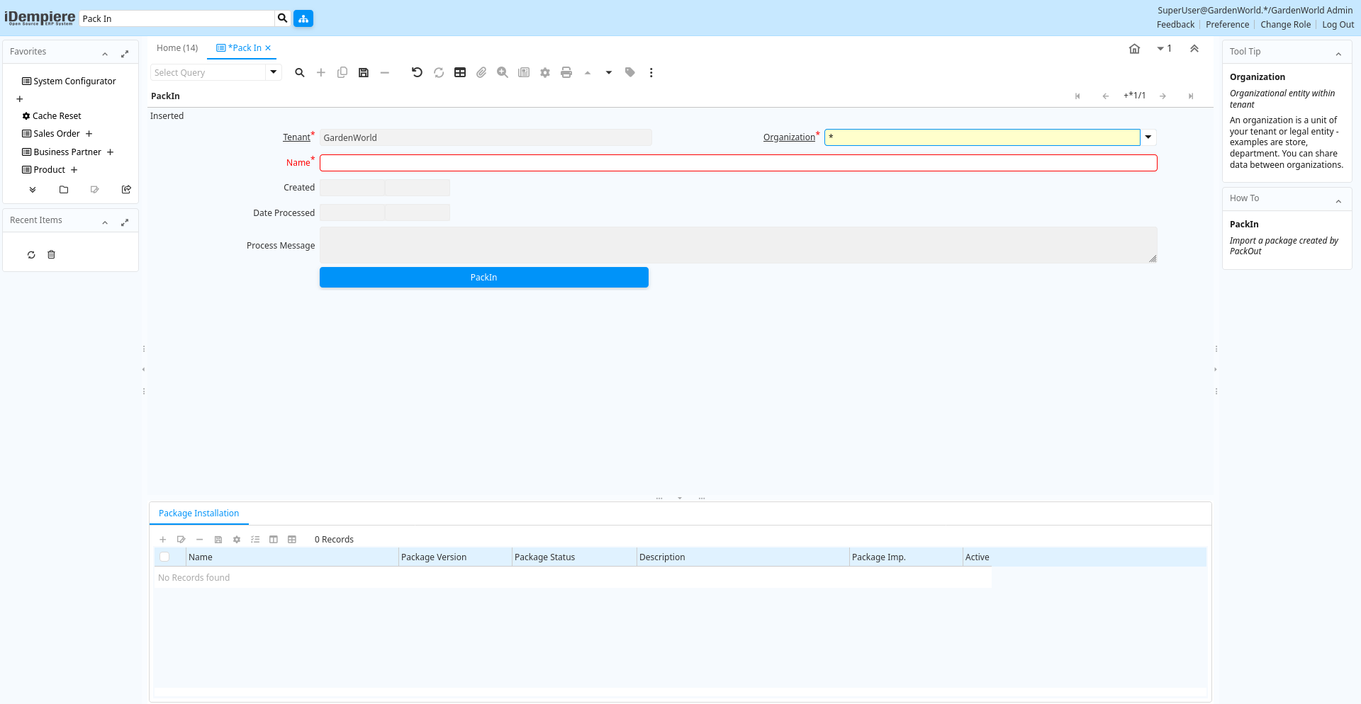Open the Attachment paperclip icon
Image resolution: width=1361 pixels, height=704 pixels.
point(481,72)
